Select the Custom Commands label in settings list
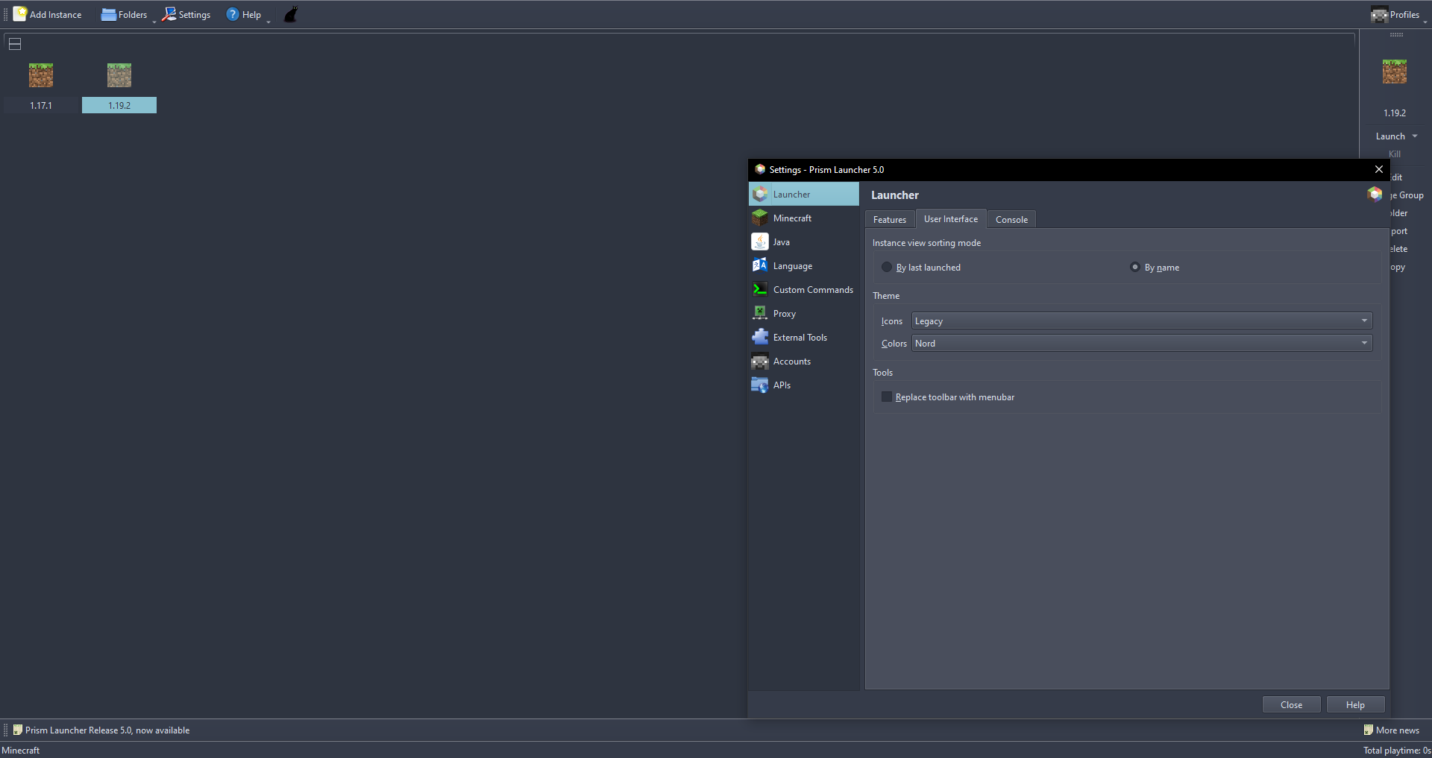 (813, 289)
